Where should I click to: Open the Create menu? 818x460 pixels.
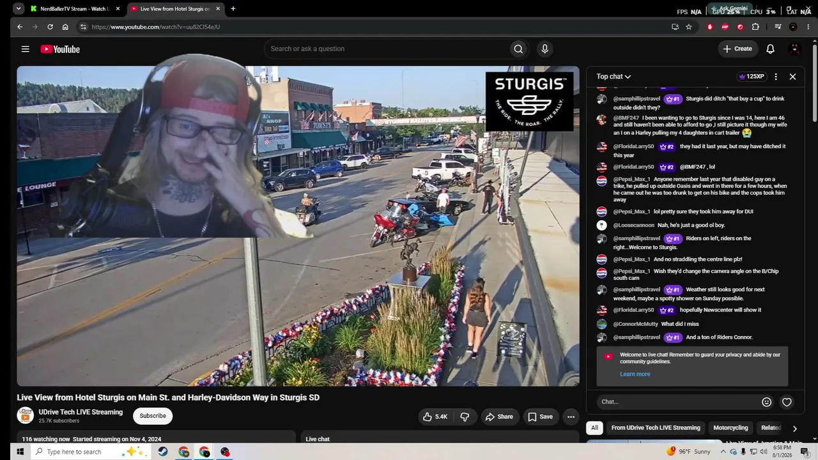point(737,49)
